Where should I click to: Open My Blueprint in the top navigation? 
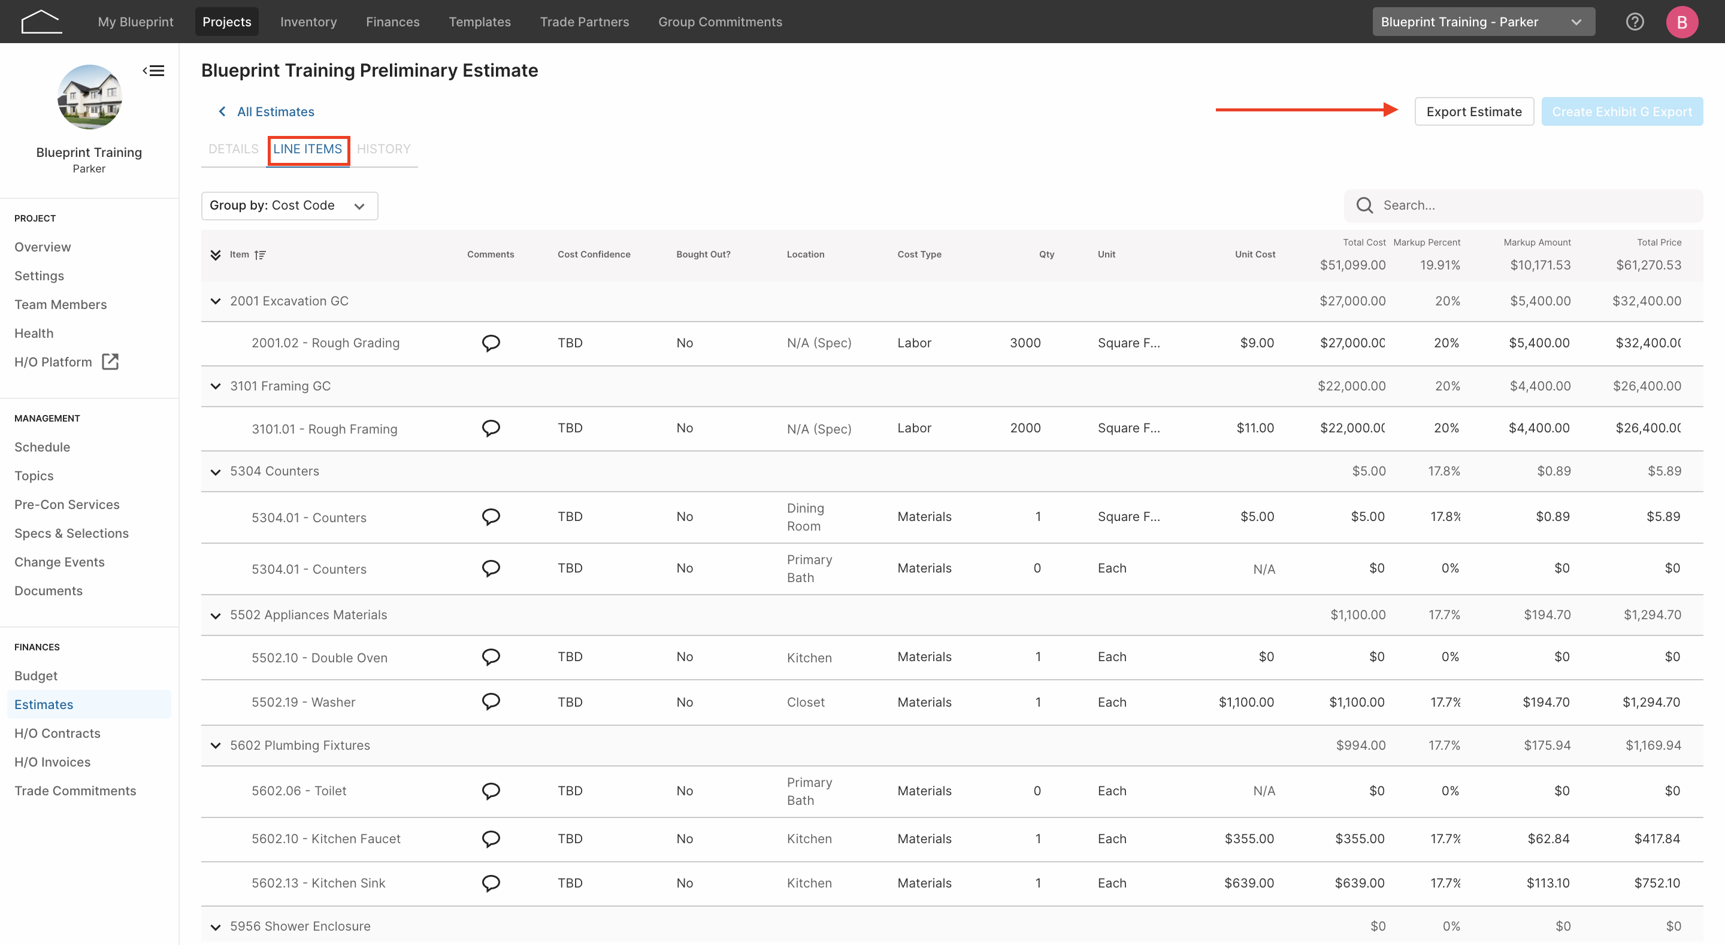135,22
